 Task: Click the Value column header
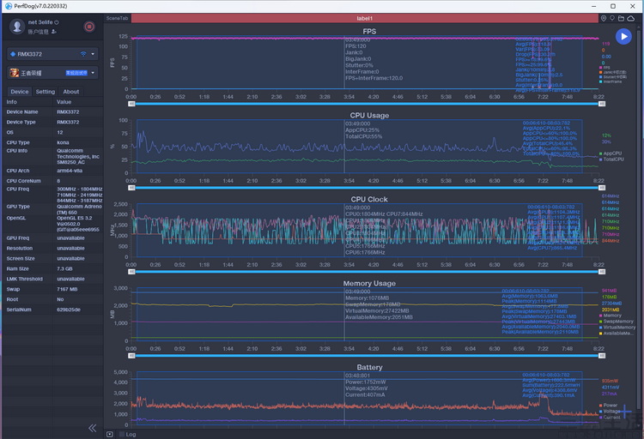(x=64, y=102)
